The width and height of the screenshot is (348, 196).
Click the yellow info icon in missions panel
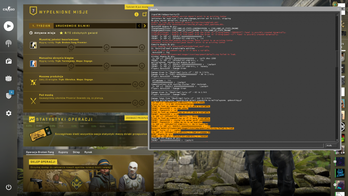tap(136, 14)
